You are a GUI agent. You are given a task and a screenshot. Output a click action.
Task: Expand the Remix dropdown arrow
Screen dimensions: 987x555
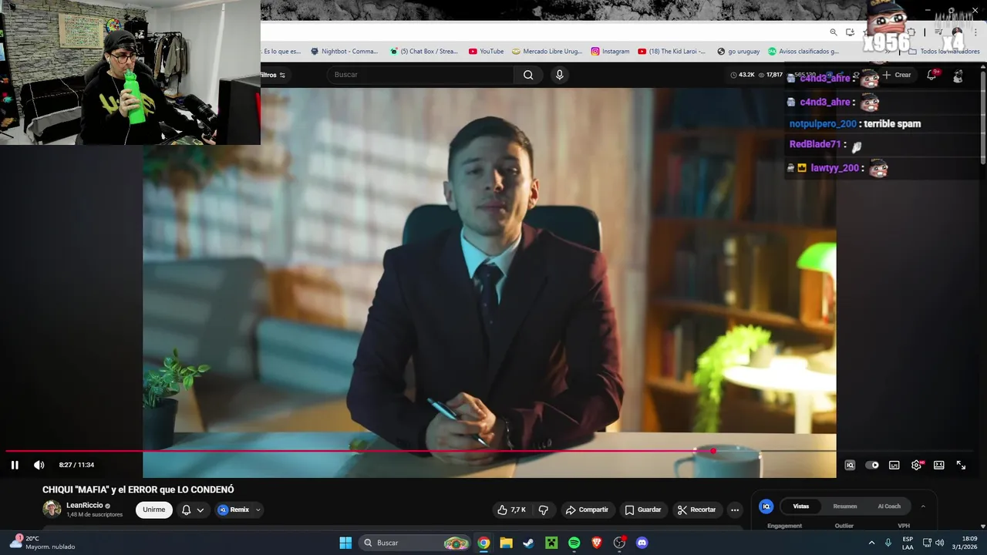[258, 510]
